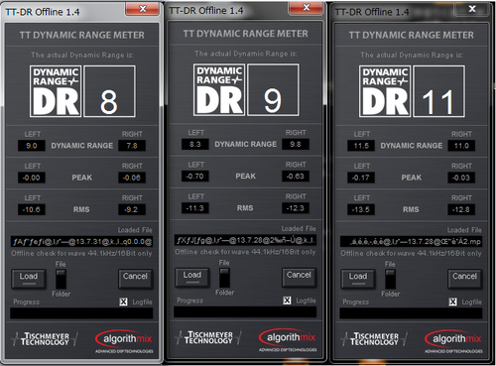Click Tischmeyer Technology logo in the left window
Image resolution: width=496 pixels, height=366 pixels.
coord(45,339)
